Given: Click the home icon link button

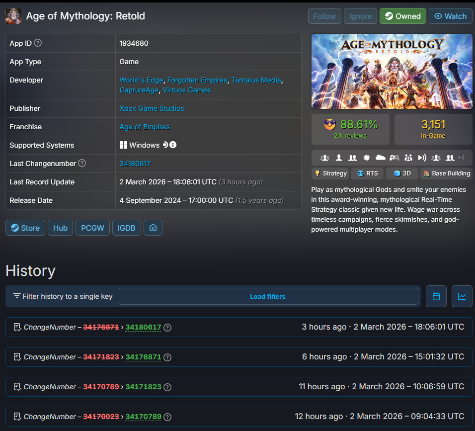Looking at the screenshot, I should pos(153,228).
